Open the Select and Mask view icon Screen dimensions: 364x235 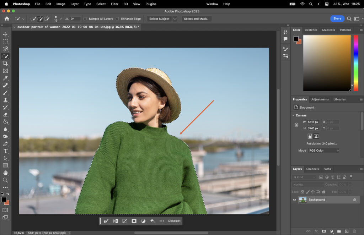197,18
